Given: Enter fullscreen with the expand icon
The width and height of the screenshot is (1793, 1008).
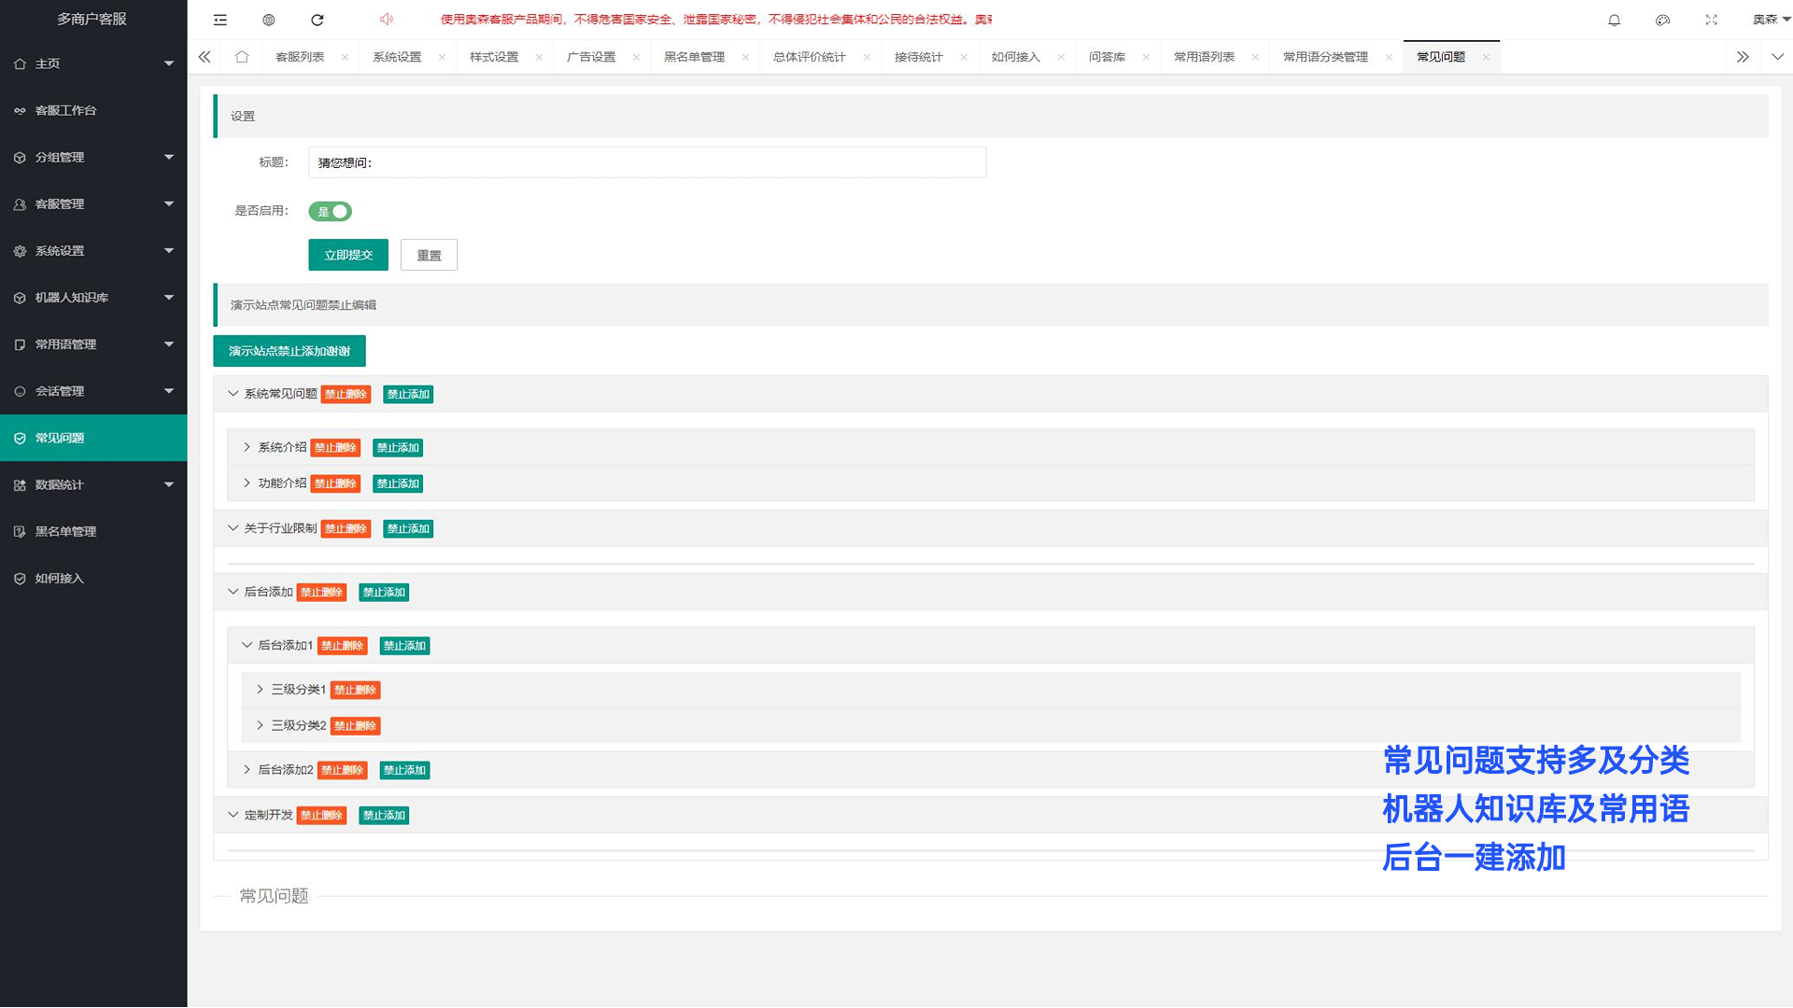Looking at the screenshot, I should pos(1711,20).
